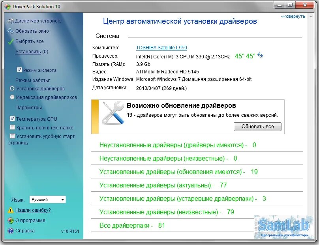Image resolution: width=319 pixels, height=245 pixels.
Task: Click the yellow warning triangle icon
Action: [x=10, y=210]
